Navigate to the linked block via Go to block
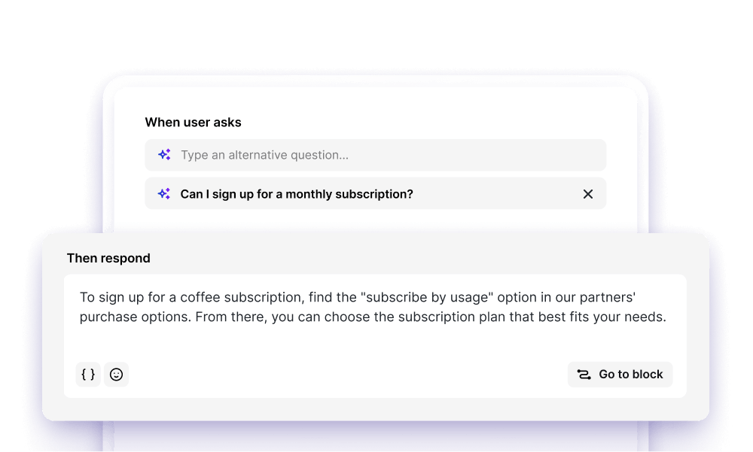The image size is (753, 452). pyautogui.click(x=620, y=374)
